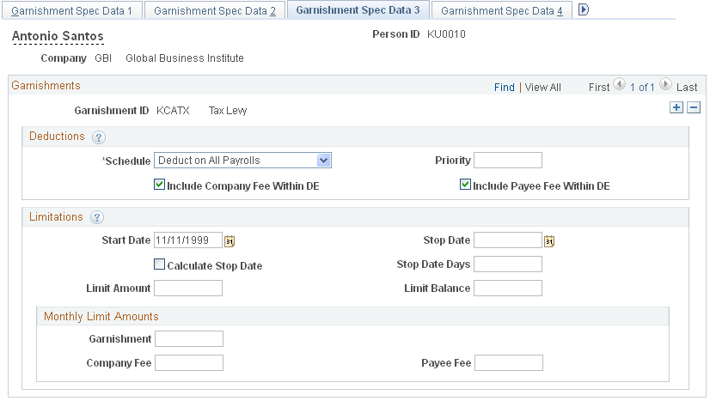Viewport: 710px width, 401px height.
Task: Click the monthly Payee Fee field
Action: tap(509, 363)
